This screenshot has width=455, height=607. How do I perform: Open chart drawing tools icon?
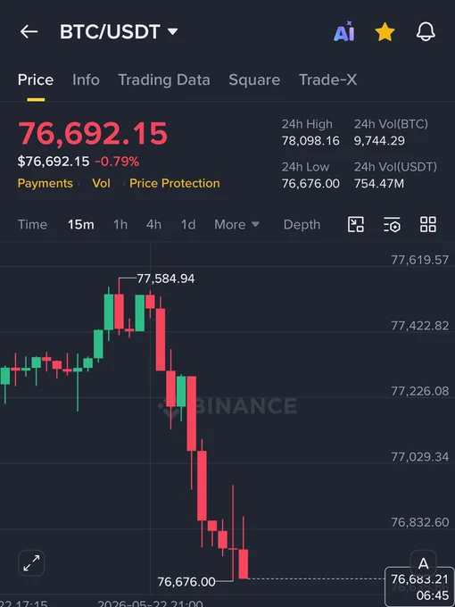(356, 225)
